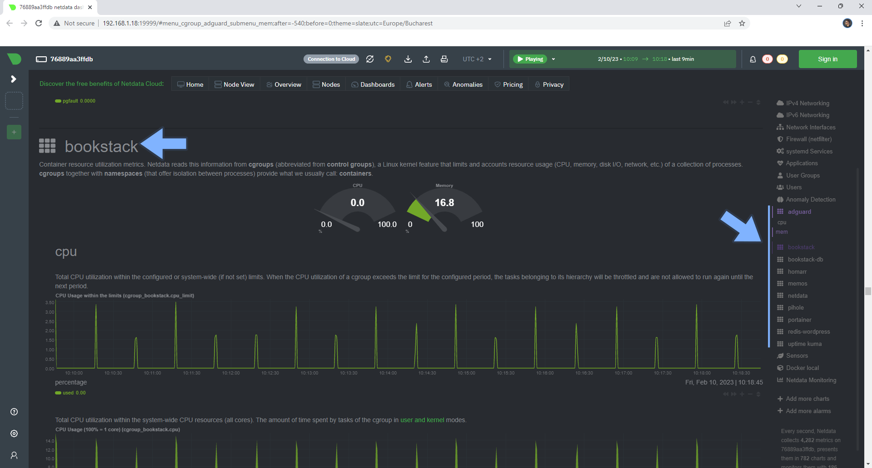Open the dropdown arrow beside Playing
Screen dimensions: 872x468
[553, 59]
